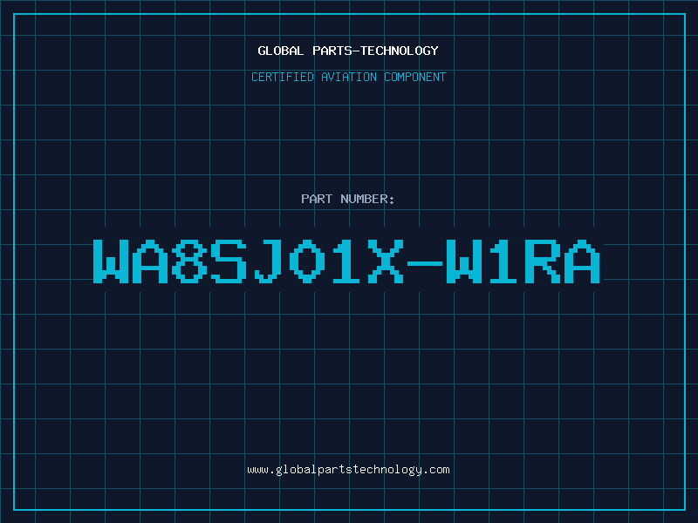Click the letter X in the part number

[x=386, y=261]
